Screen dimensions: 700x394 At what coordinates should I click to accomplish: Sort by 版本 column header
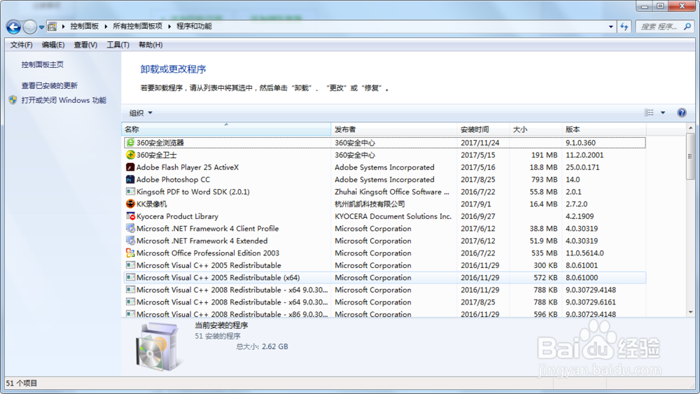tap(603, 129)
